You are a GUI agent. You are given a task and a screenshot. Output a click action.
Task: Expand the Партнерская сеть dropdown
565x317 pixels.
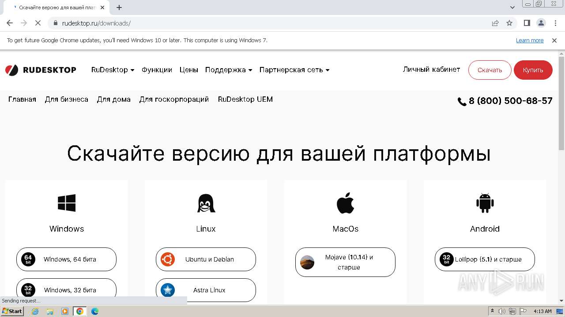coord(294,70)
